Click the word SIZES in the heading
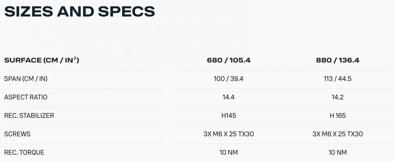This screenshot has height=161, width=395. 28,11
